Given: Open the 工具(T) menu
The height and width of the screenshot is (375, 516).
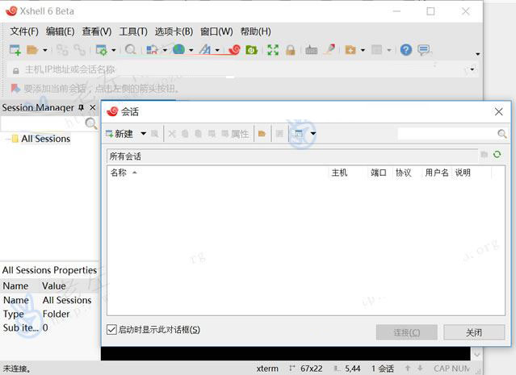Looking at the screenshot, I should pos(133,31).
